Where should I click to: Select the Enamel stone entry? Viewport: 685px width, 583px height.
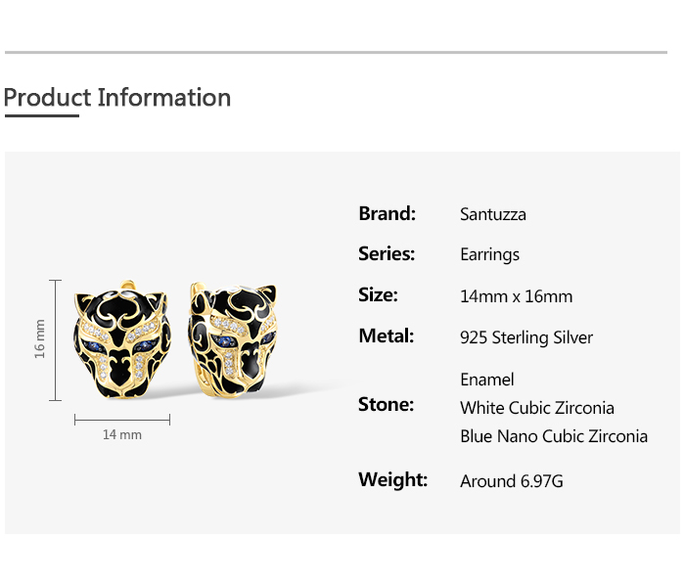point(486,380)
